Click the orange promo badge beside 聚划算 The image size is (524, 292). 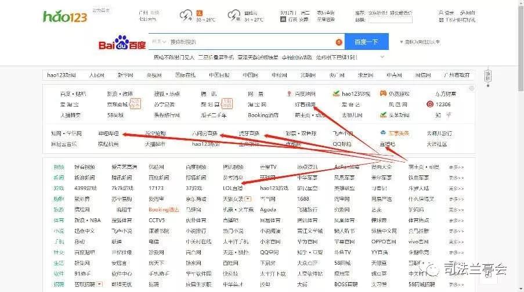(x=227, y=104)
